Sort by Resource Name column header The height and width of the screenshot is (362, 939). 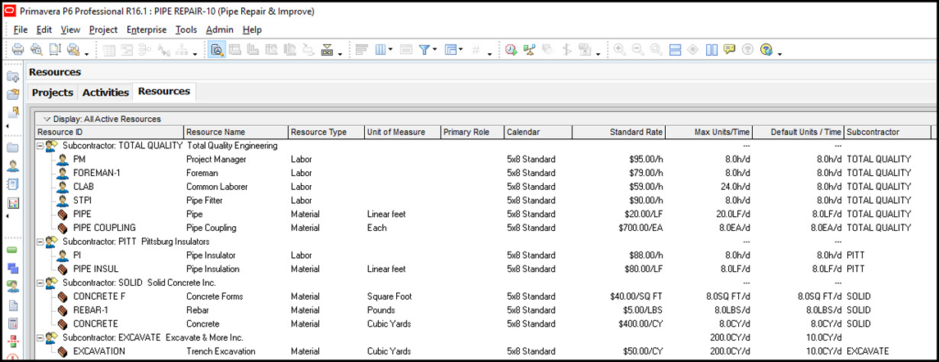pos(235,132)
